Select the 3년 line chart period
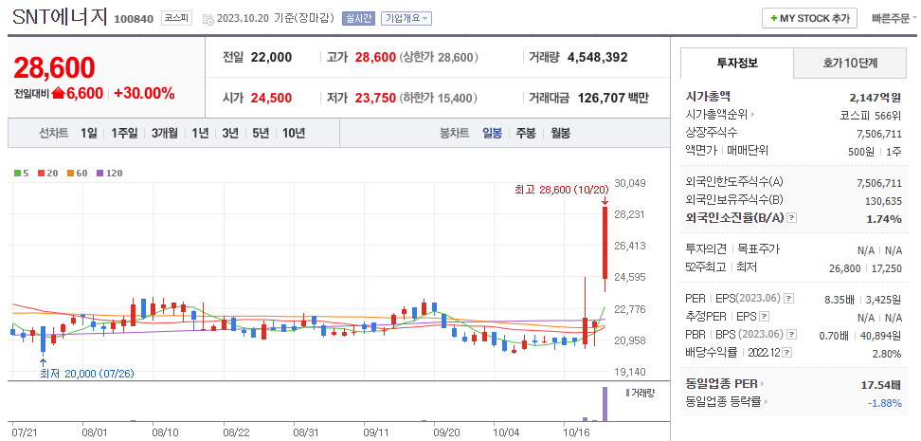This screenshot has width=921, height=441. (229, 133)
